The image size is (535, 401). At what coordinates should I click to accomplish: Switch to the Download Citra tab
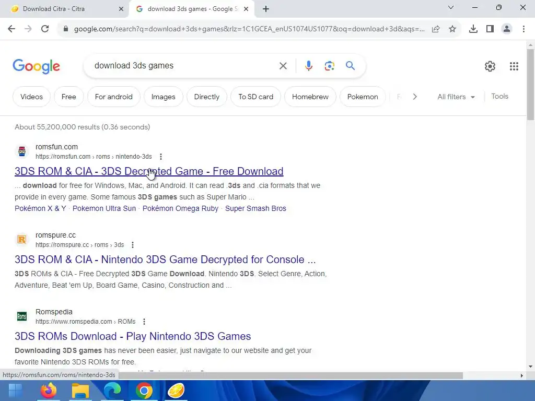tap(64, 9)
